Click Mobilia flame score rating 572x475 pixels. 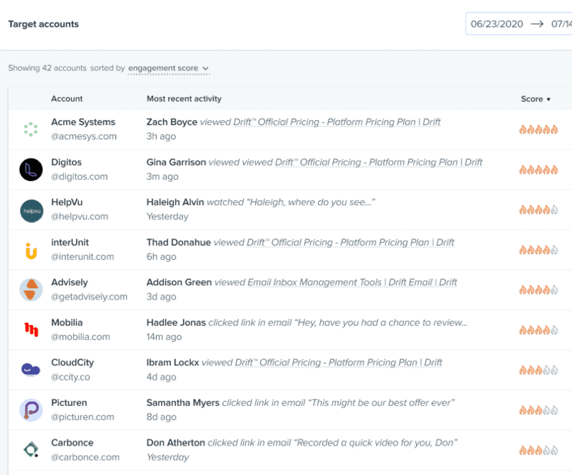tap(539, 330)
